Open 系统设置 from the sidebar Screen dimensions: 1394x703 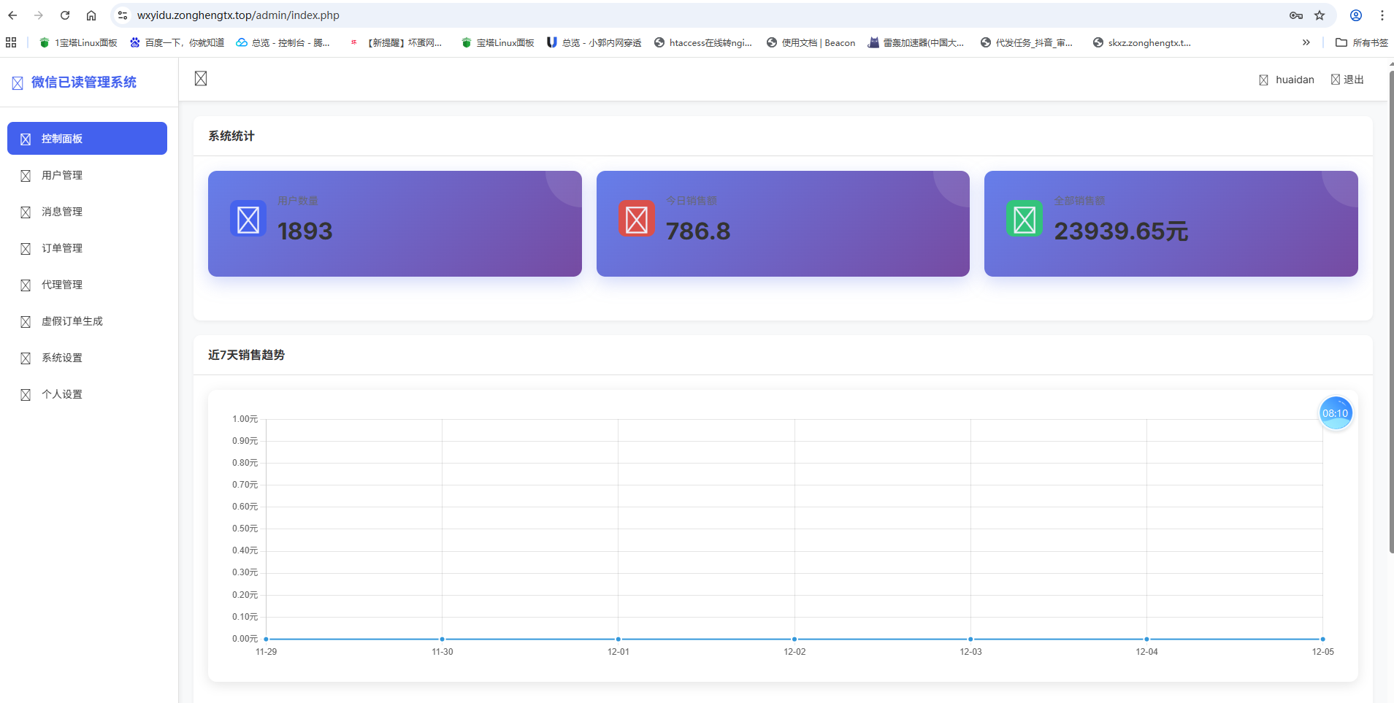[x=62, y=358]
